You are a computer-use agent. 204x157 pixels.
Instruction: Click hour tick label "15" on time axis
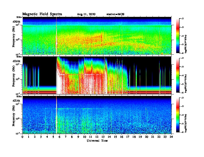[x=115, y=137]
